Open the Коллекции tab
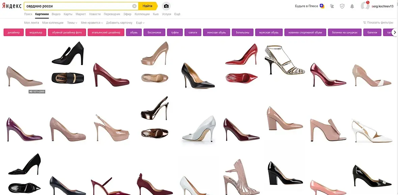Viewport: 398px width, 195px height. pos(142,14)
